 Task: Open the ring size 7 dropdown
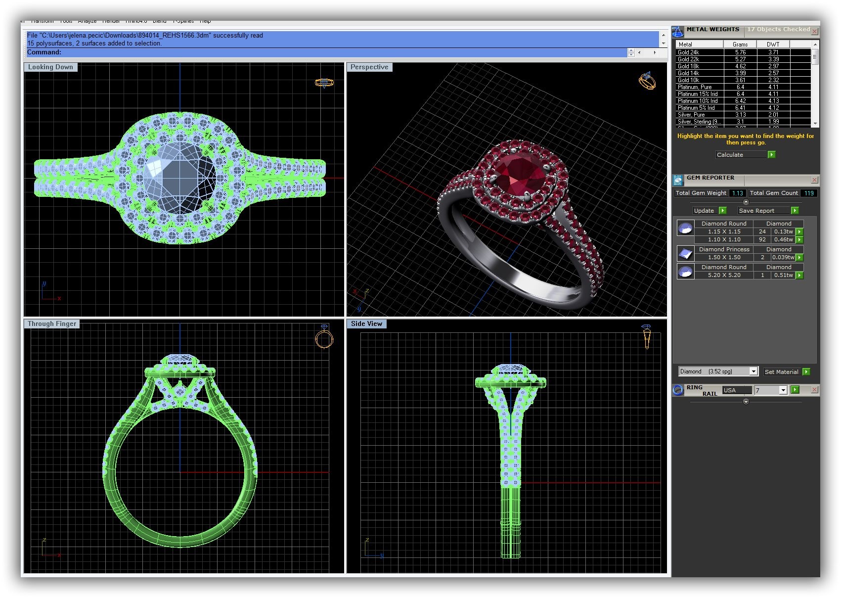point(783,391)
